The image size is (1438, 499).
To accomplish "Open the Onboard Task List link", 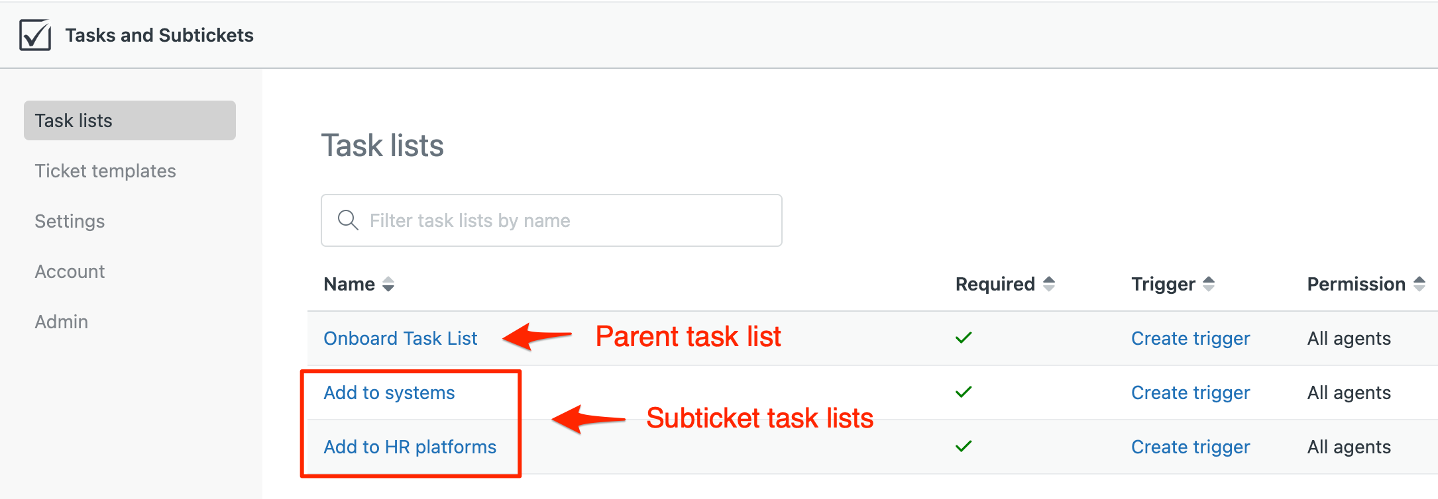I will [x=400, y=338].
